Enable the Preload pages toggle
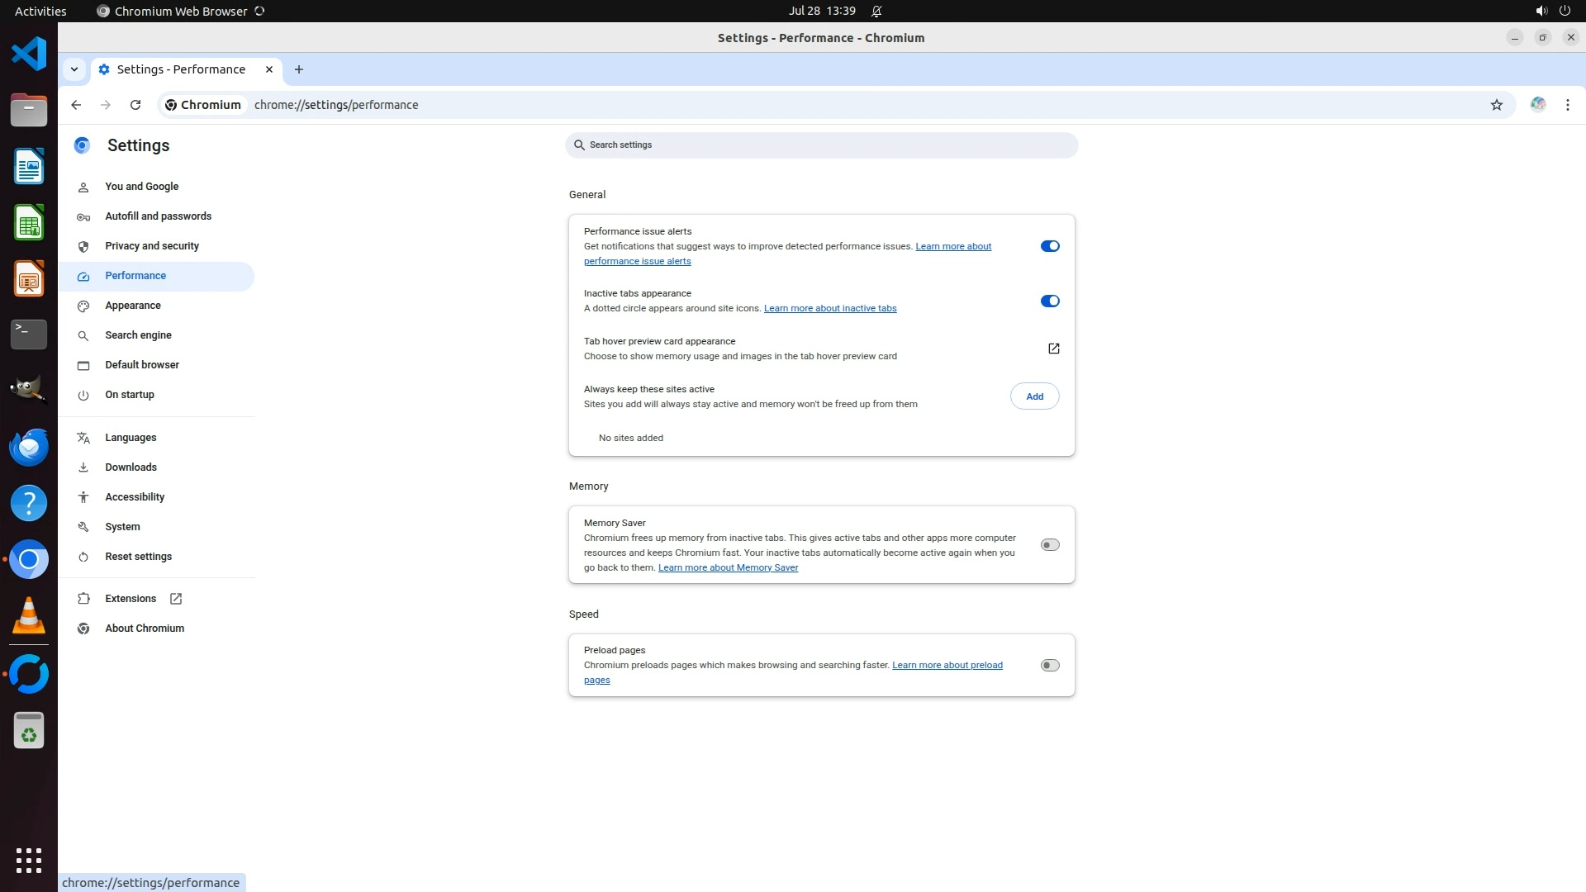The height and width of the screenshot is (892, 1586). point(1049,666)
